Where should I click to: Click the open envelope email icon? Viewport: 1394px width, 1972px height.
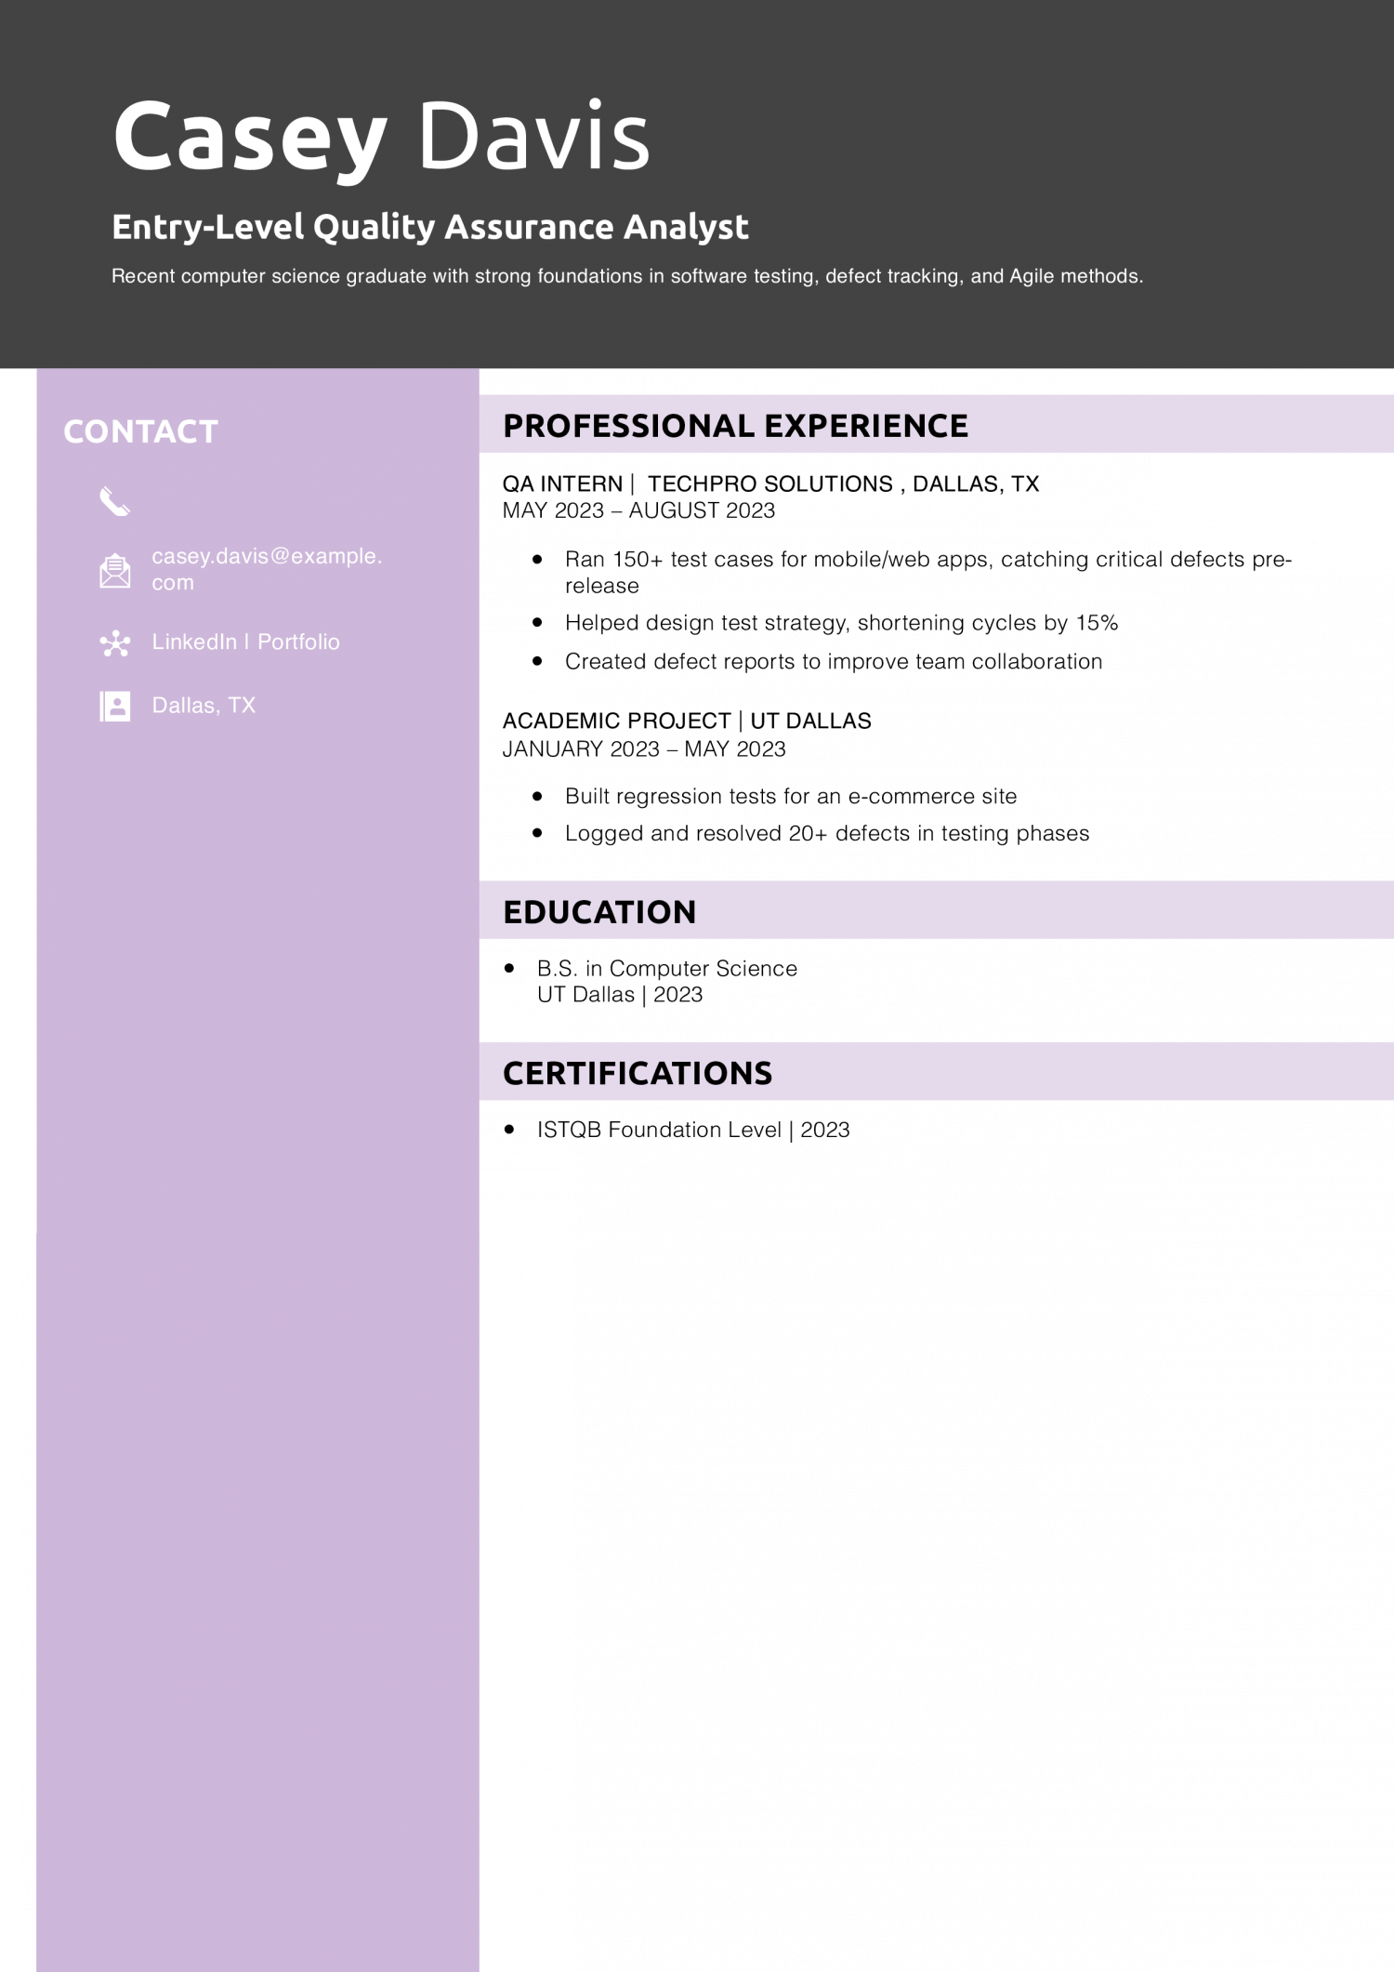pyautogui.click(x=114, y=570)
